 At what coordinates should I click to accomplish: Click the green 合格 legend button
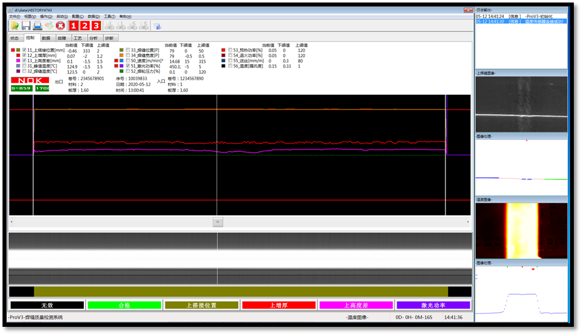(x=124, y=306)
